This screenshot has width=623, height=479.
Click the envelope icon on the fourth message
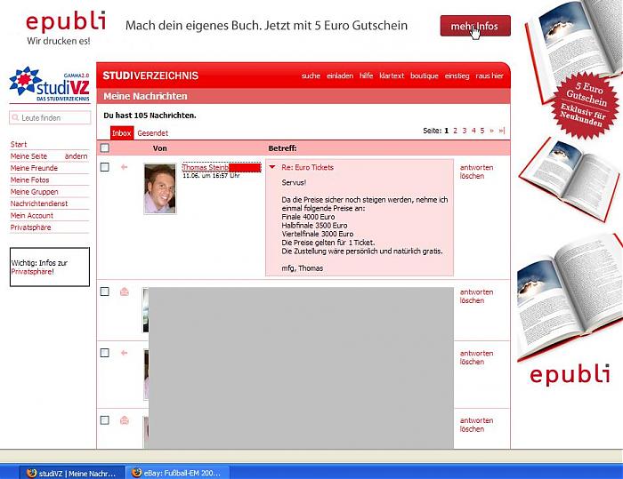(125, 419)
